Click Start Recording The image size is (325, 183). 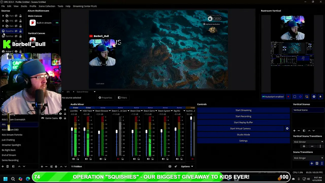tap(243, 116)
